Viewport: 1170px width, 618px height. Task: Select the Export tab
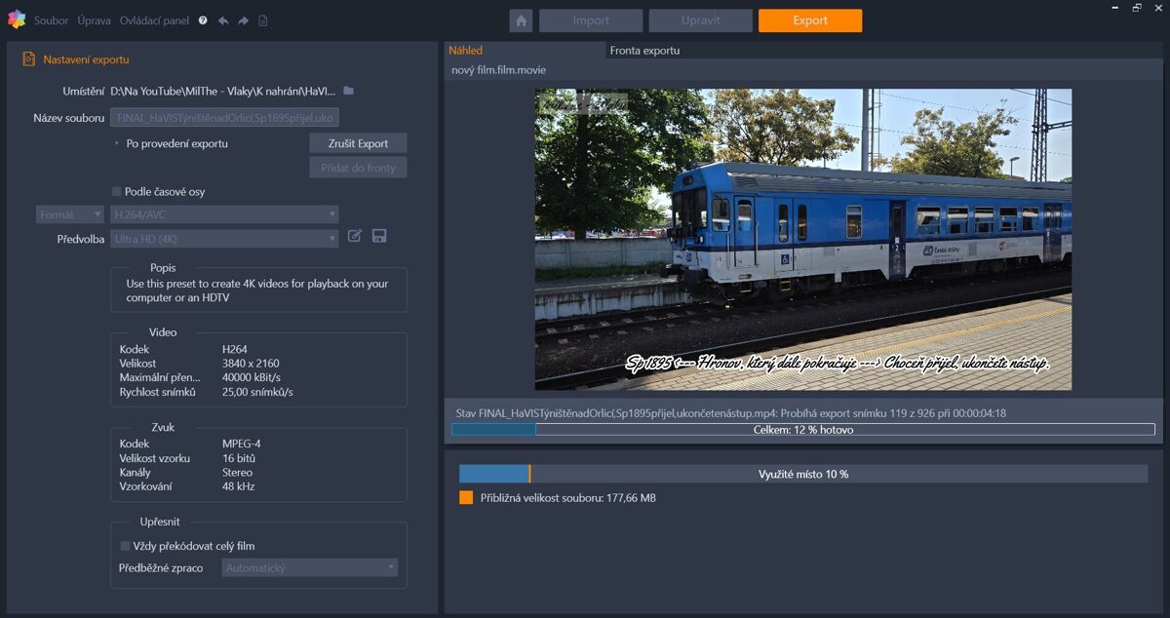(x=810, y=20)
